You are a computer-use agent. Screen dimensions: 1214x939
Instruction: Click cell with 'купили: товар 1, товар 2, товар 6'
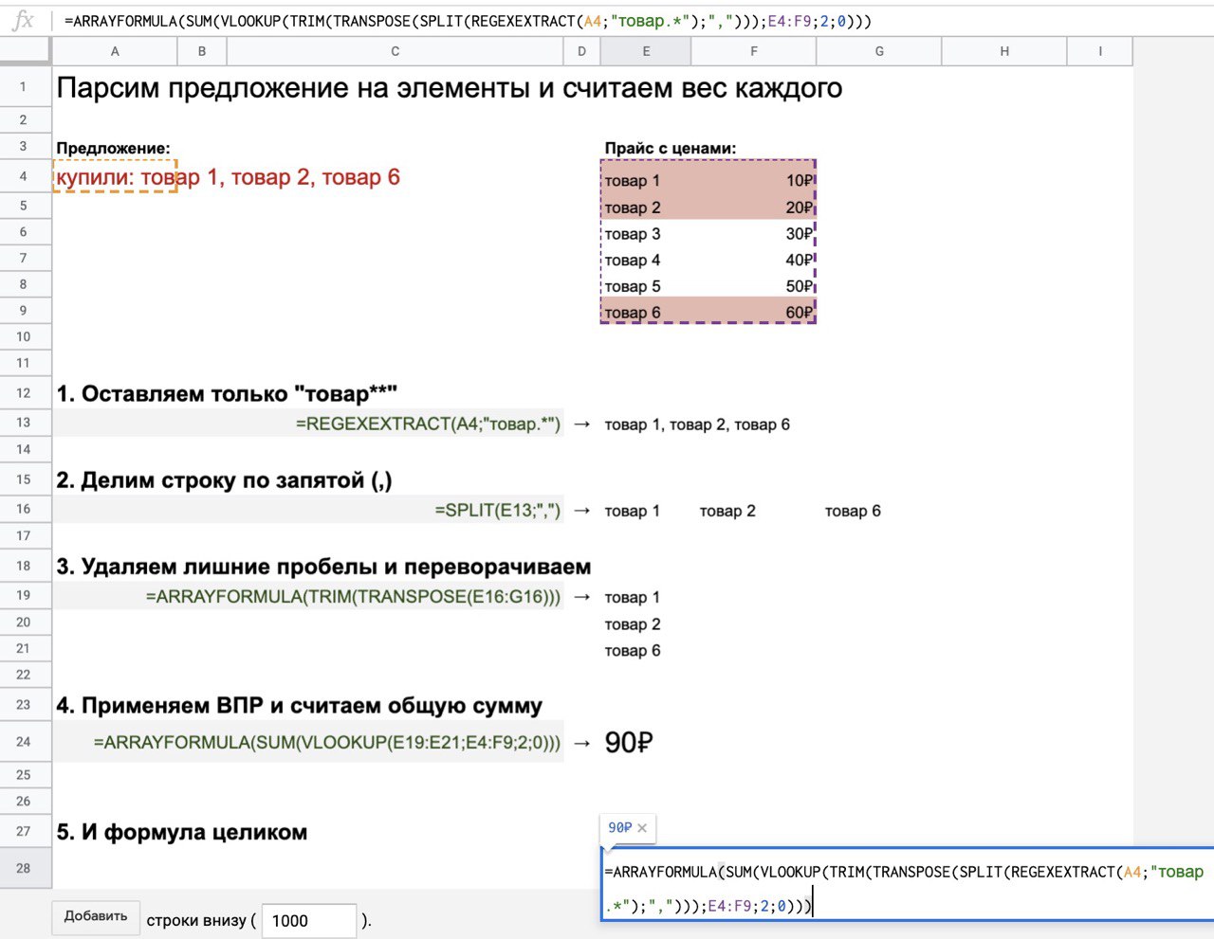click(x=228, y=177)
